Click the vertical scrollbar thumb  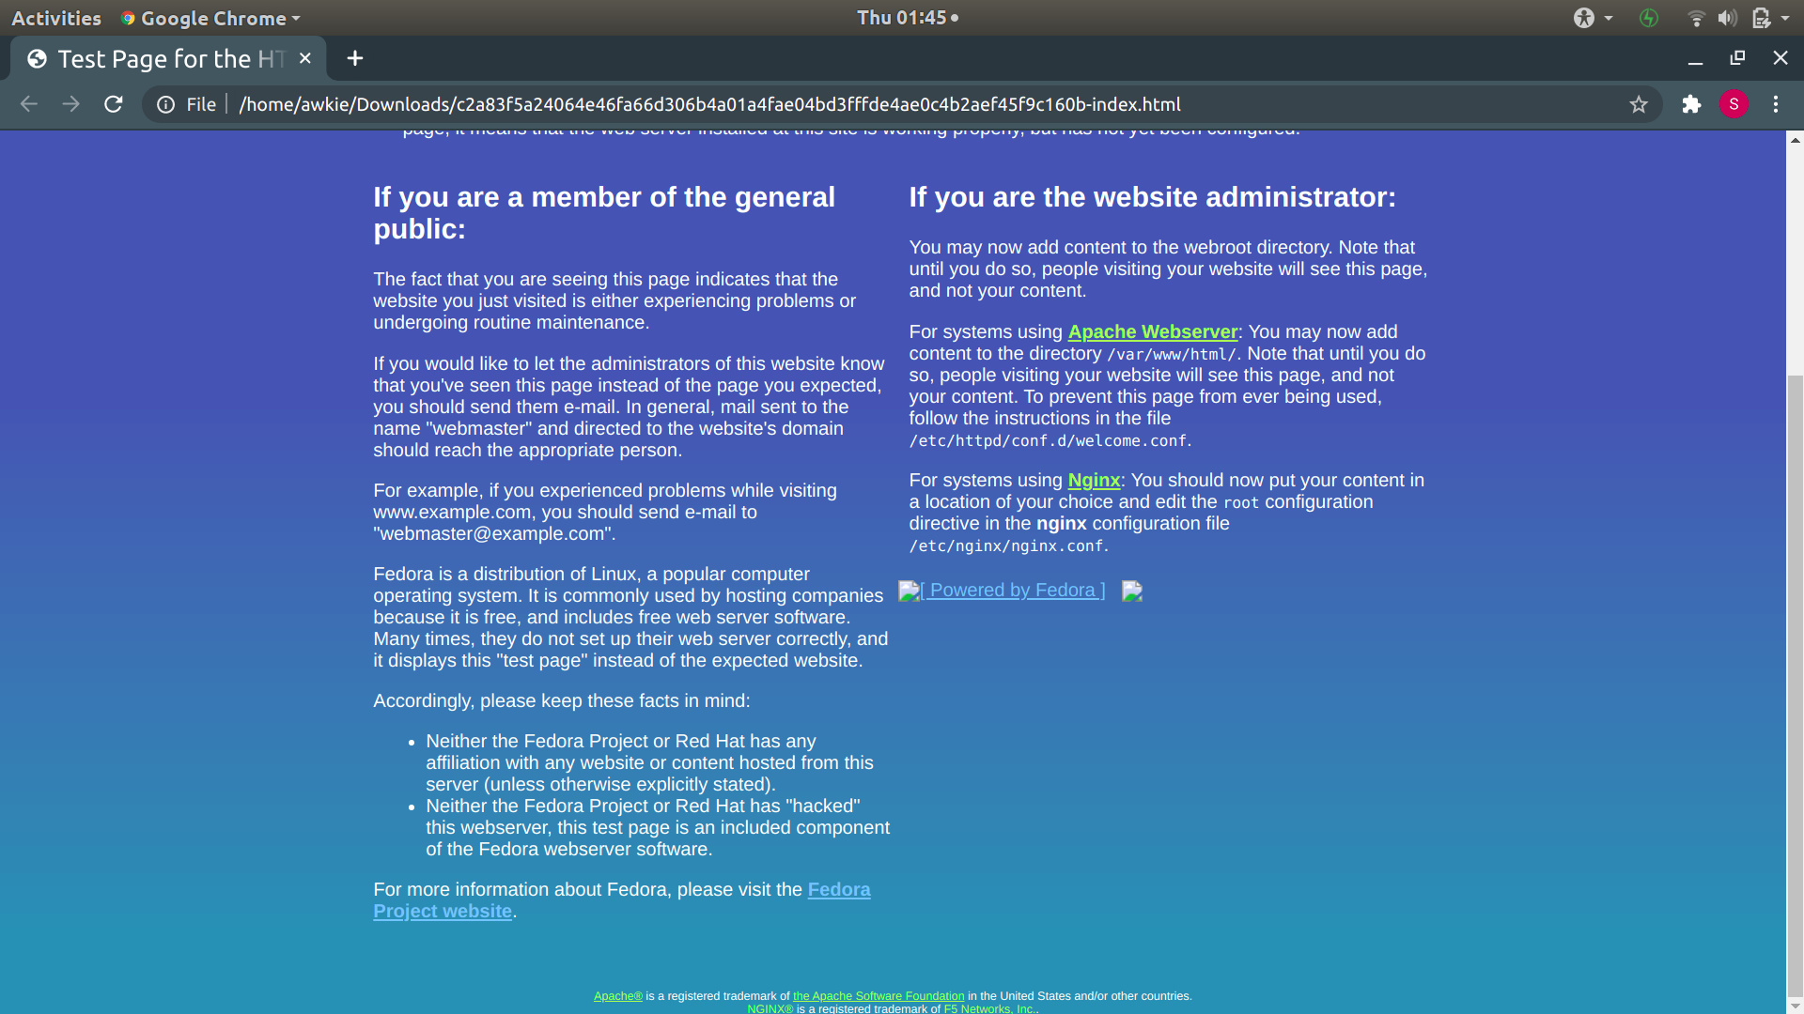click(1796, 684)
